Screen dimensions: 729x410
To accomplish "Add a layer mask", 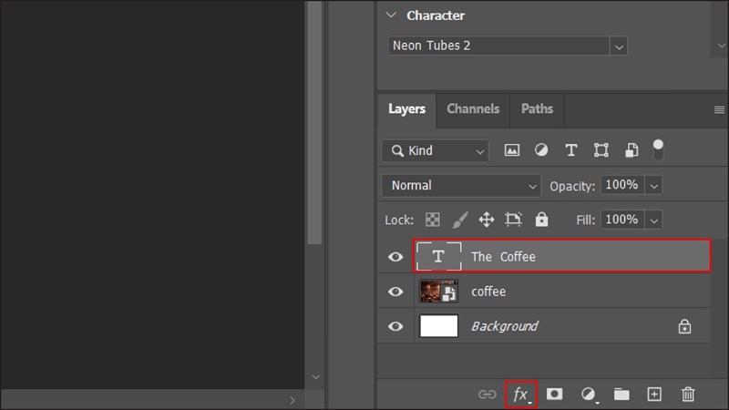I will click(554, 395).
